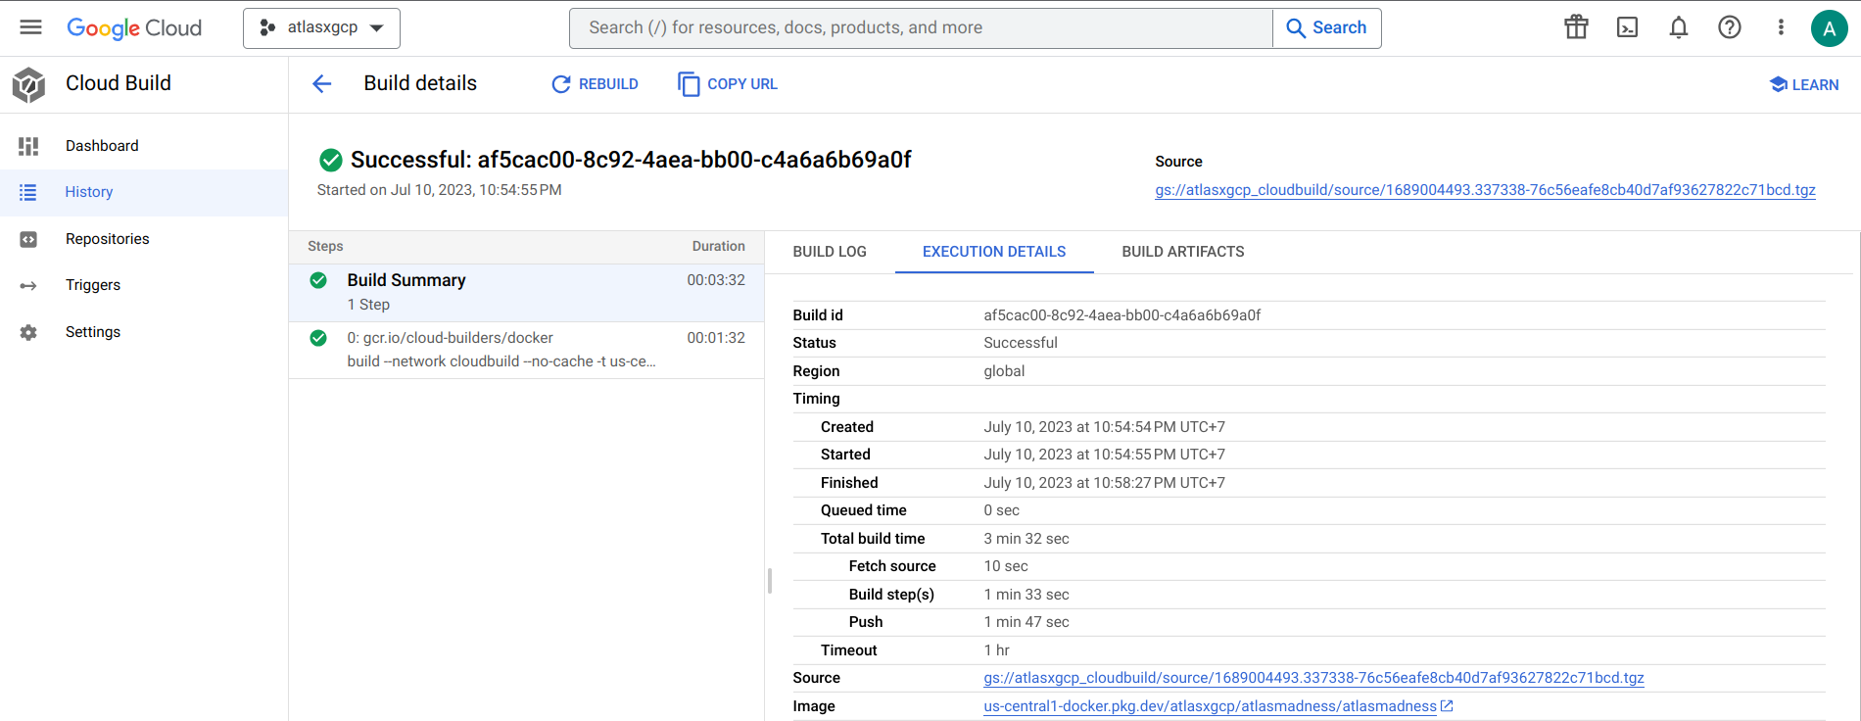The image size is (1861, 721).
Task: Click the Started timestamp in the details table
Action: point(1104,455)
